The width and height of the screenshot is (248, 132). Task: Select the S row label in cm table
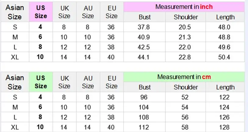tap(15, 97)
